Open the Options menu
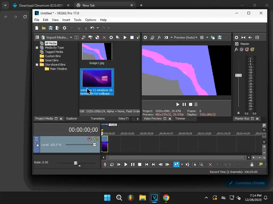The image size is (273, 204). (91, 20)
